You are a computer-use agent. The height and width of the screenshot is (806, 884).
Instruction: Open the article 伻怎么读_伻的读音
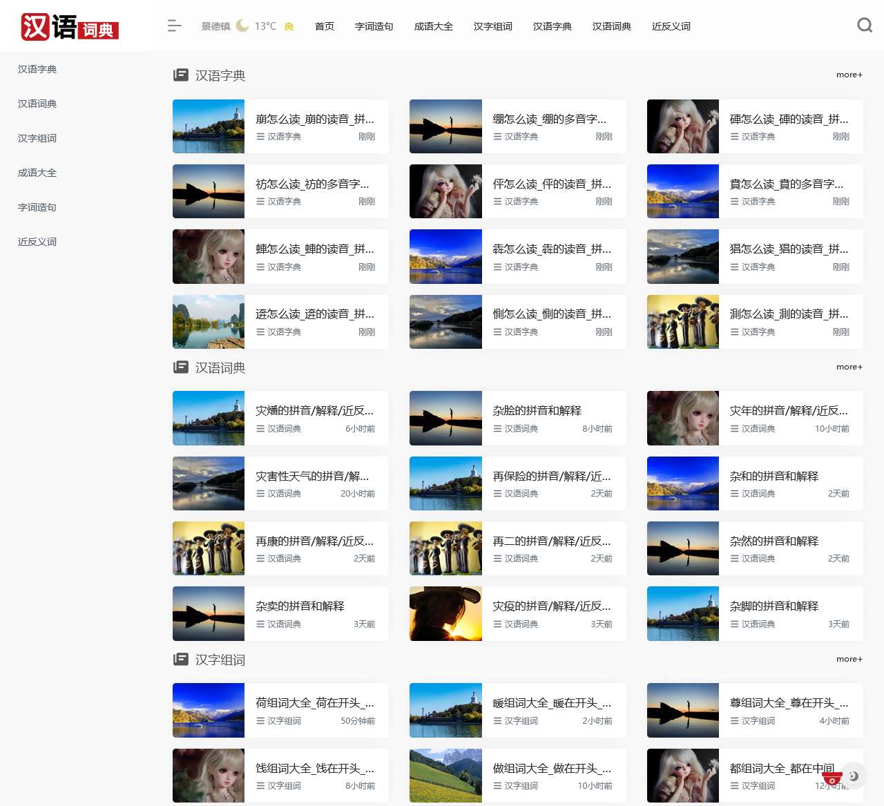552,184
